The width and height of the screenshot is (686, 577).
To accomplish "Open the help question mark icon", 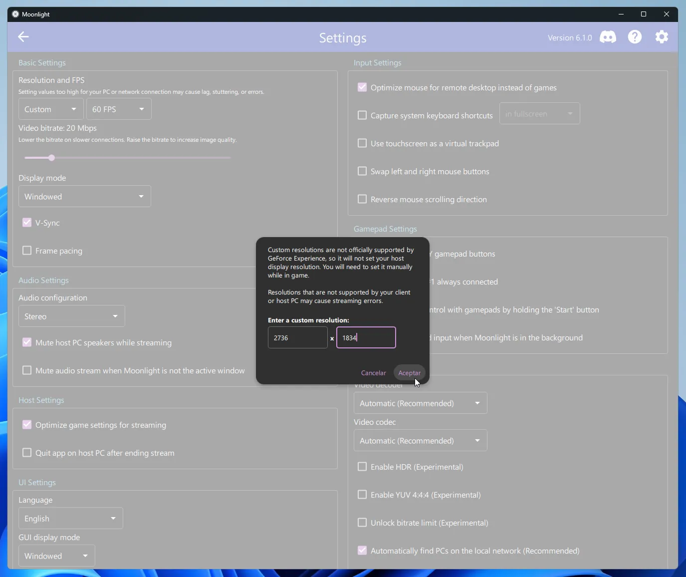I will (x=635, y=37).
